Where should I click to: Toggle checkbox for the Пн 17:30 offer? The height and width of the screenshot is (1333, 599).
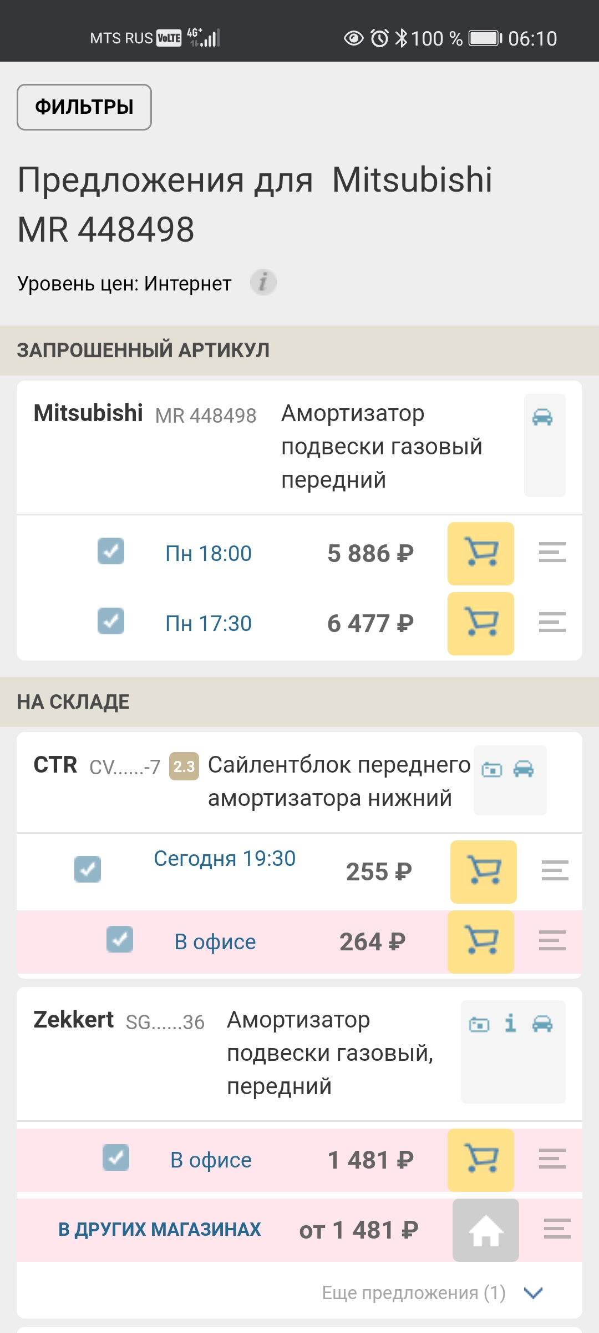111,621
